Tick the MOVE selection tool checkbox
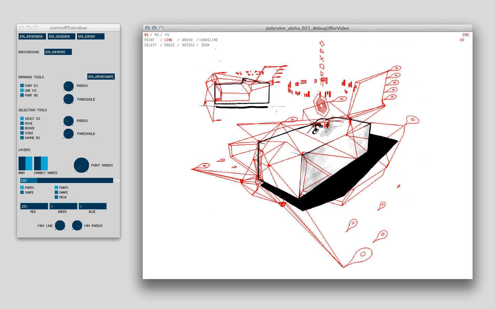 tap(22, 123)
